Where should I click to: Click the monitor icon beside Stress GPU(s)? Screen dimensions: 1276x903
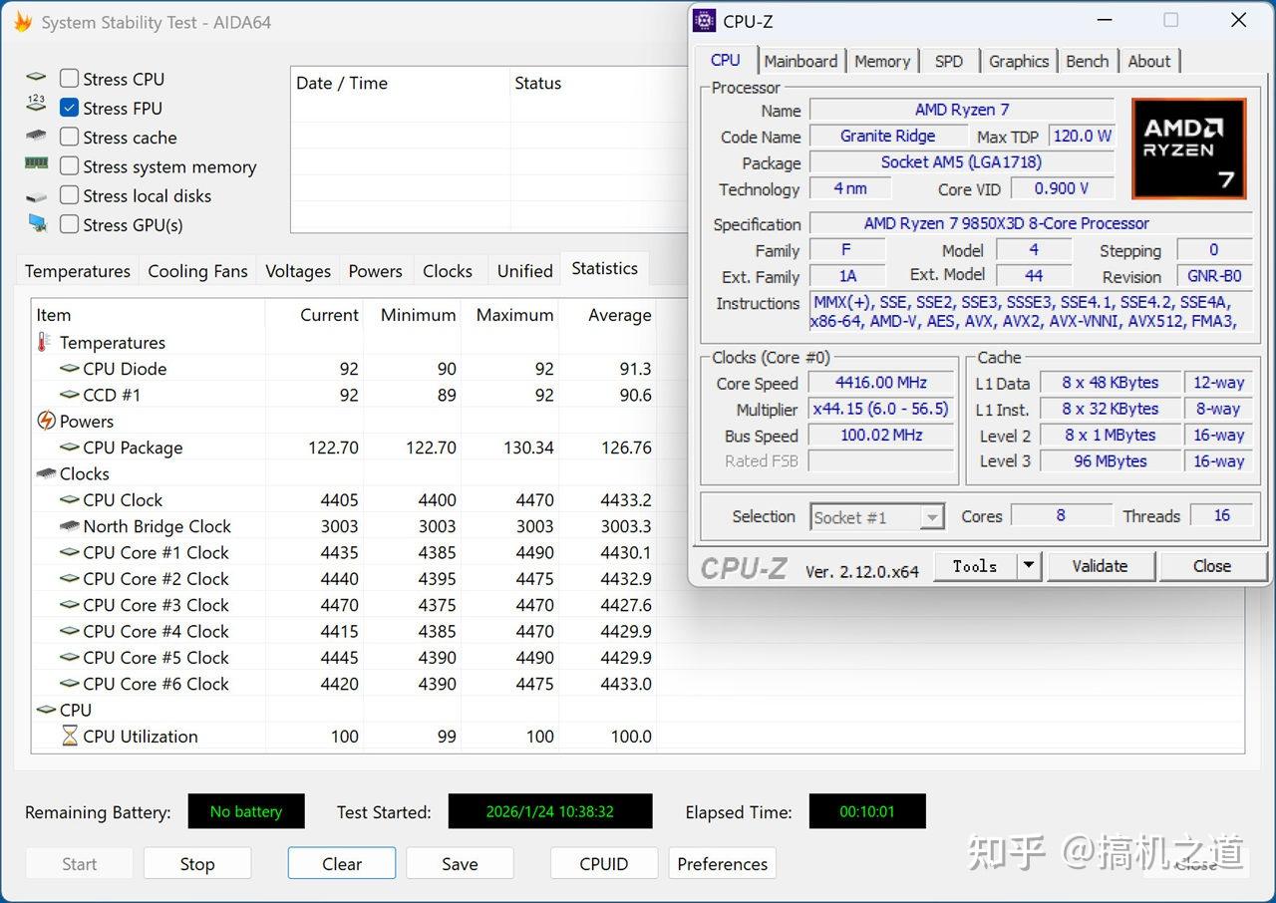[x=37, y=223]
